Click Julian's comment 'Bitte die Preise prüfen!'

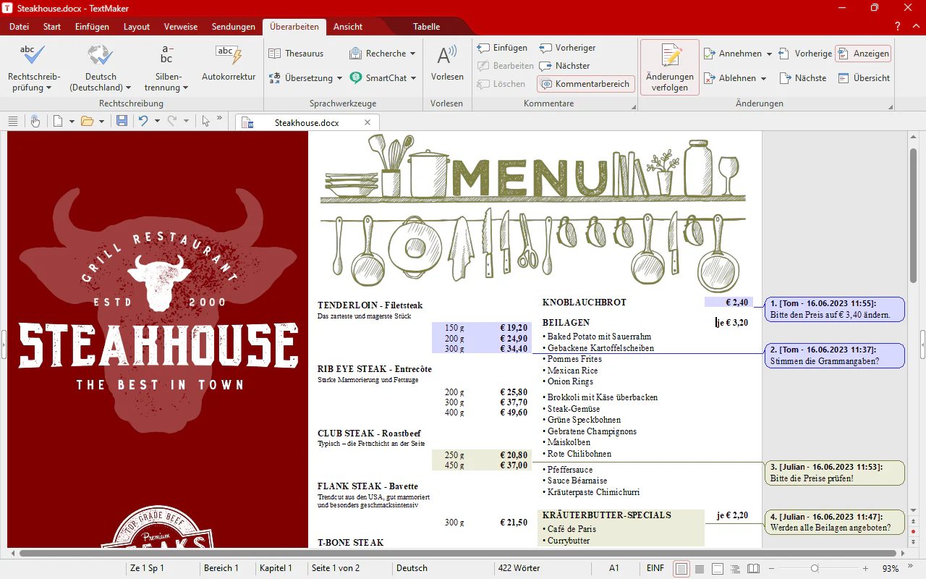click(x=835, y=473)
